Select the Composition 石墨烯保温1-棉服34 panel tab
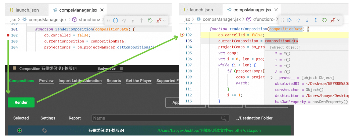Viewport: 356px width, 140px height. [48, 68]
